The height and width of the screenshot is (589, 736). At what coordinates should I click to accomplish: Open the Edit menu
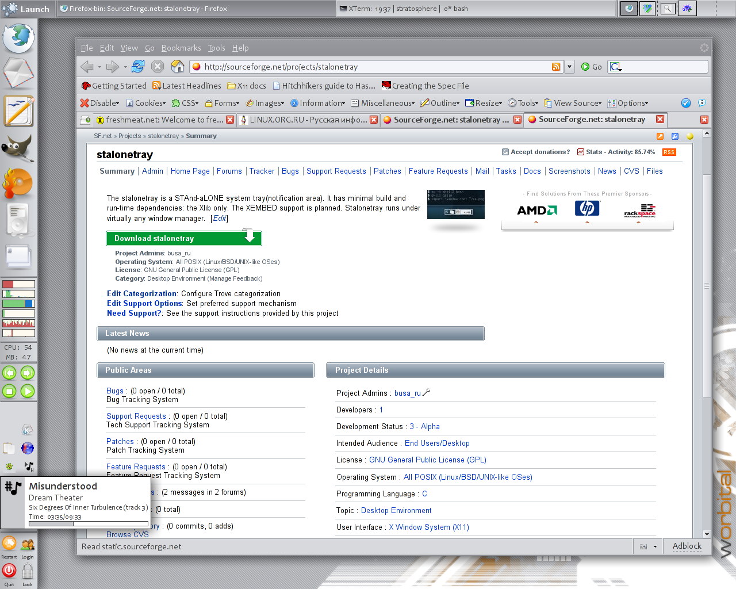click(x=107, y=48)
